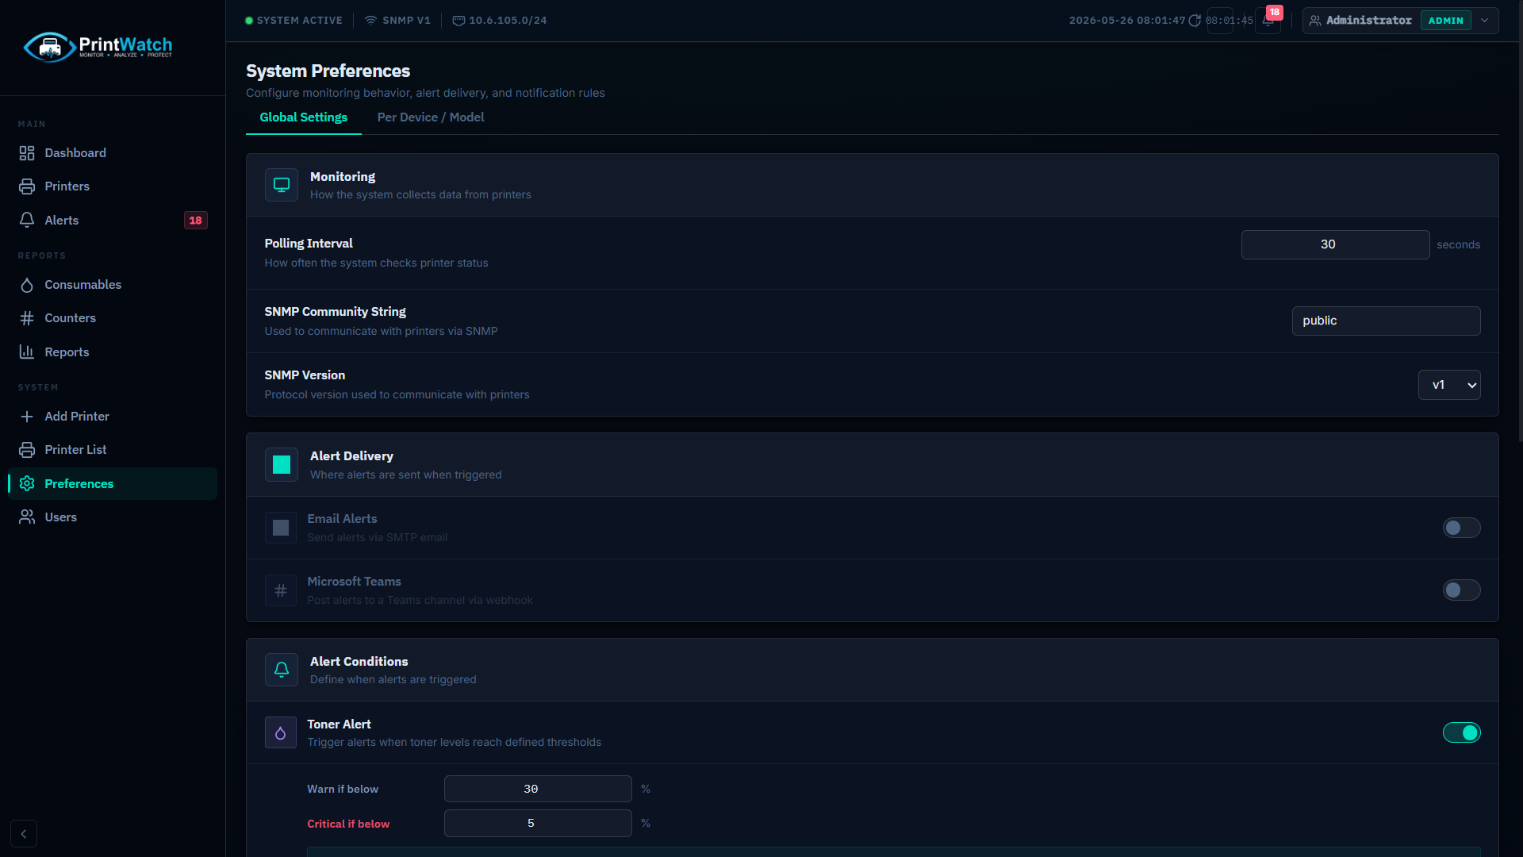Click the Polling Interval seconds field
Viewport: 1523px width, 857px height.
(x=1335, y=244)
